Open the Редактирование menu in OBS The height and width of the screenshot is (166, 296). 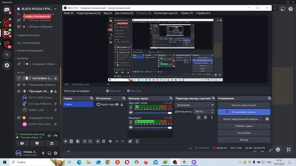(x=88, y=13)
